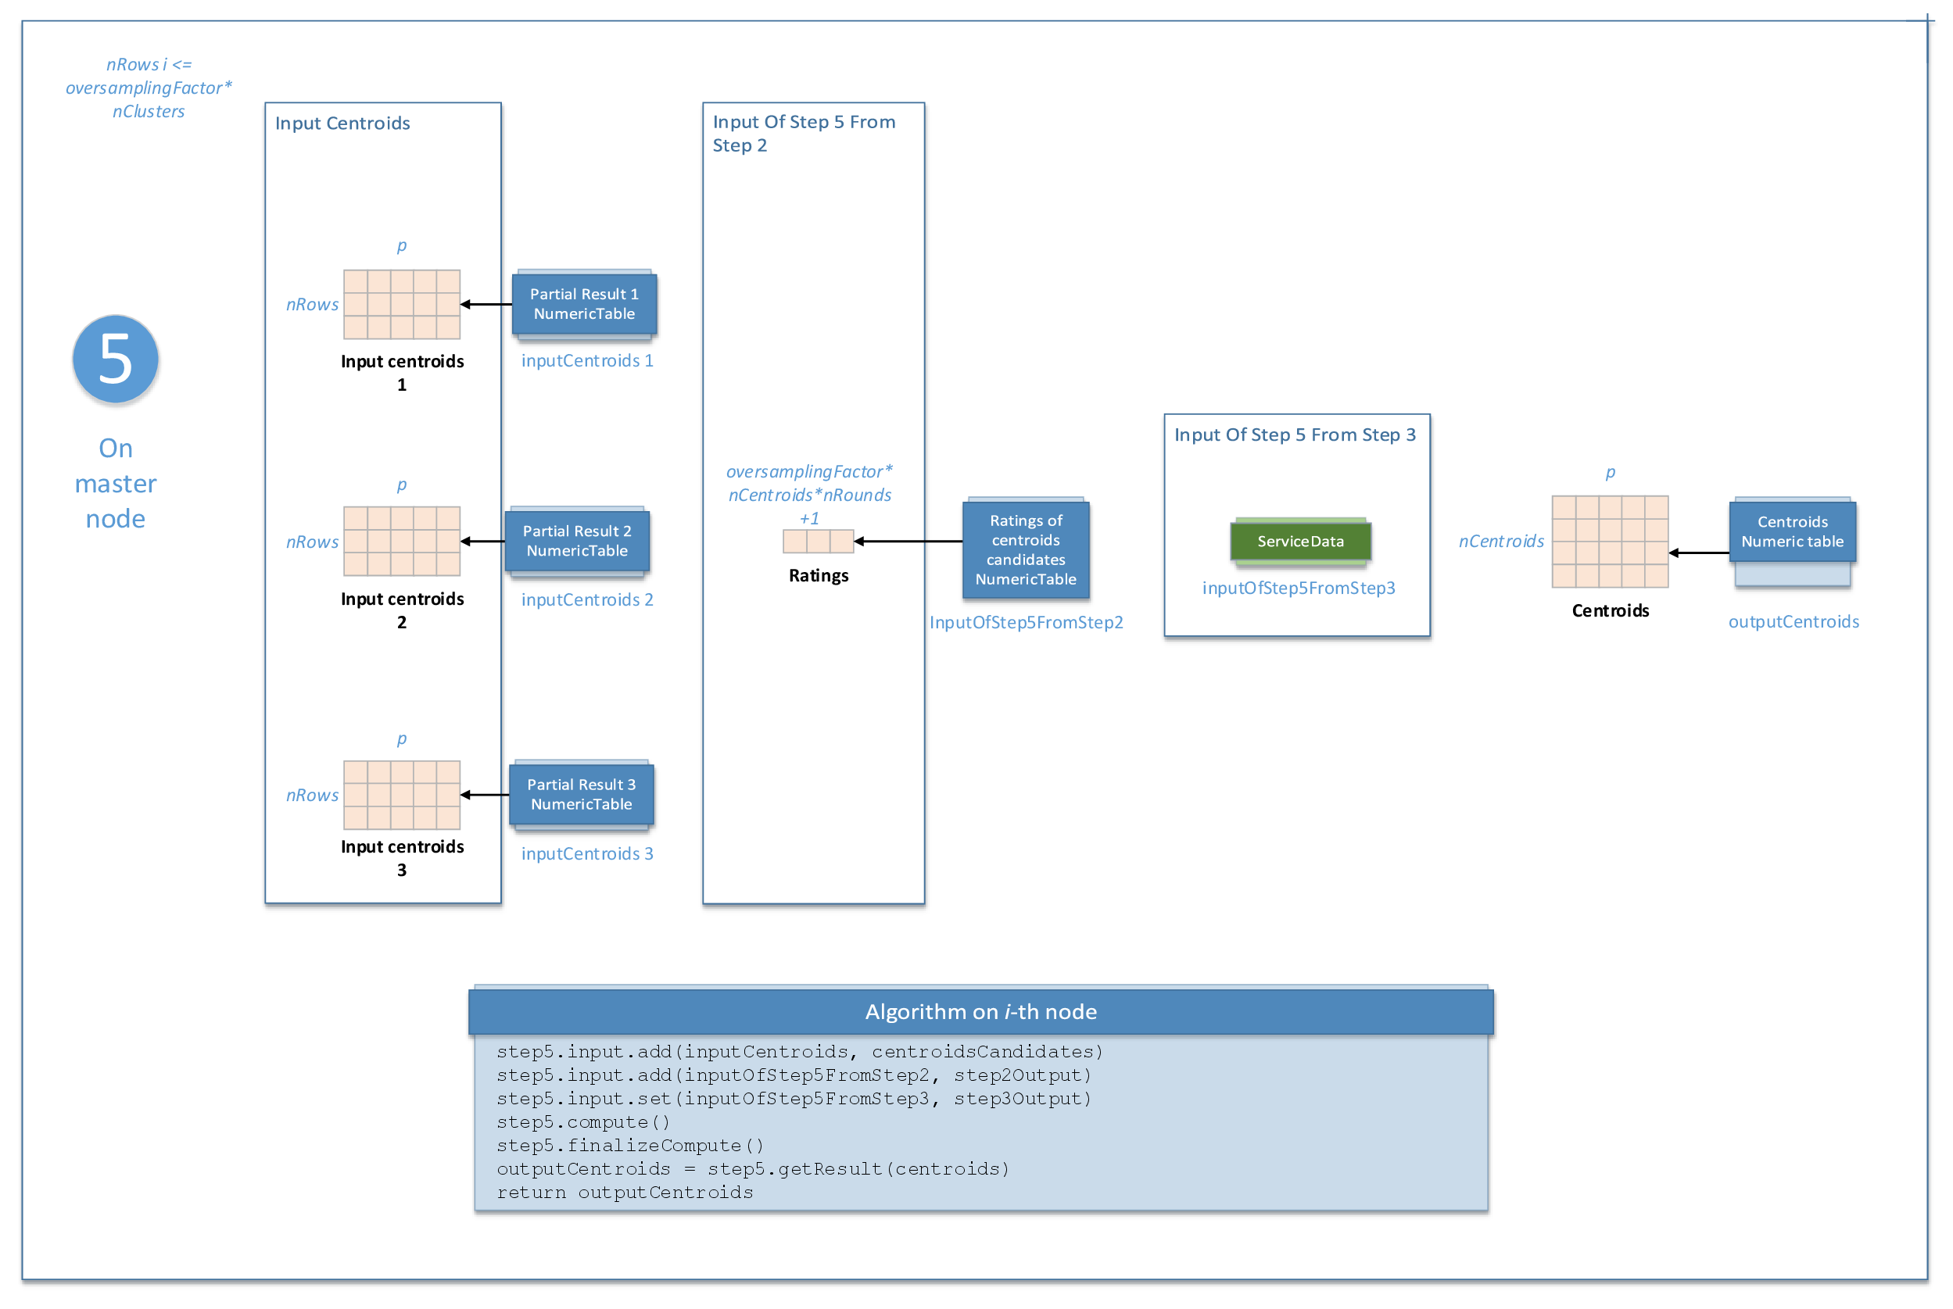This screenshot has height=1309, width=1953.
Task: Click the Input centroids 2 grid
Action: (402, 541)
